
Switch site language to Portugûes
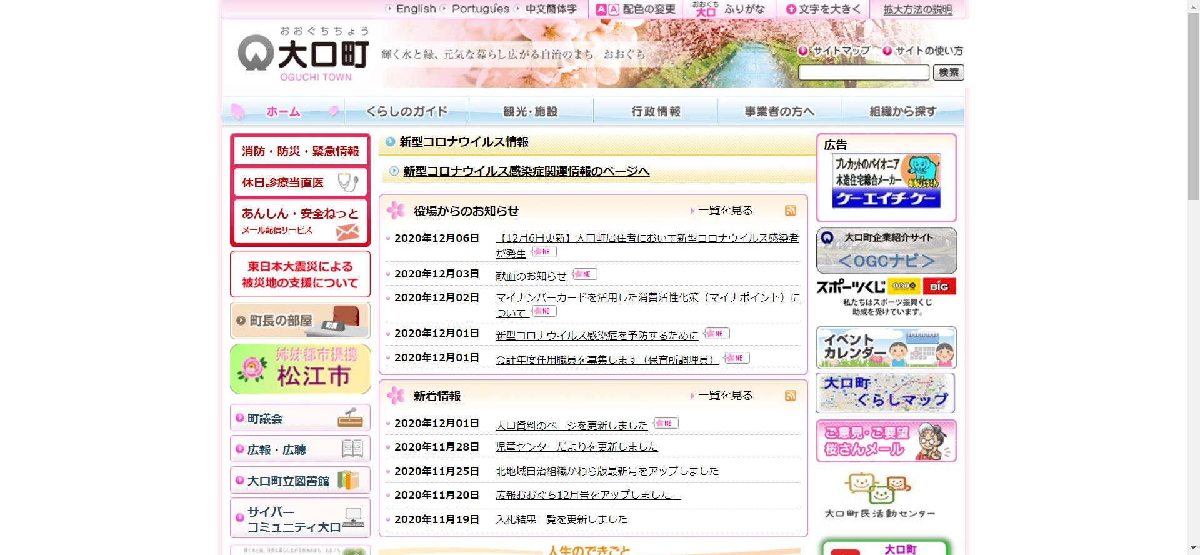[476, 9]
